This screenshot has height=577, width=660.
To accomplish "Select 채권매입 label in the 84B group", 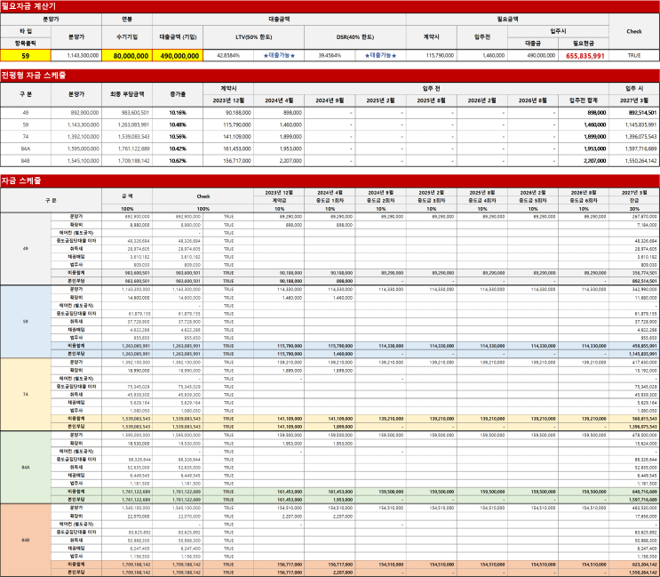I will point(76,549).
